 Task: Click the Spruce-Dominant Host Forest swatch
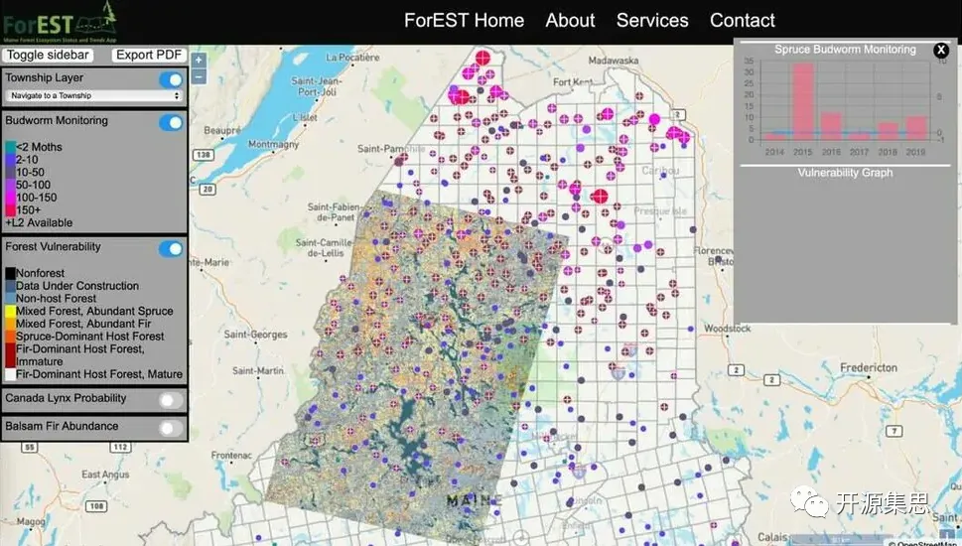pos(11,337)
